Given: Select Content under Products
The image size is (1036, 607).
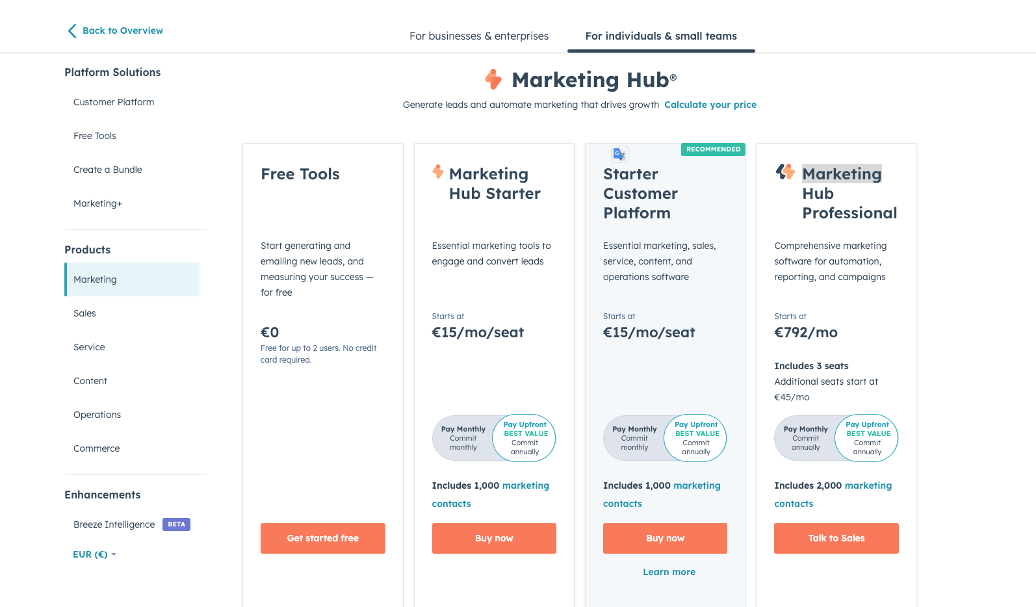Looking at the screenshot, I should 90,381.
